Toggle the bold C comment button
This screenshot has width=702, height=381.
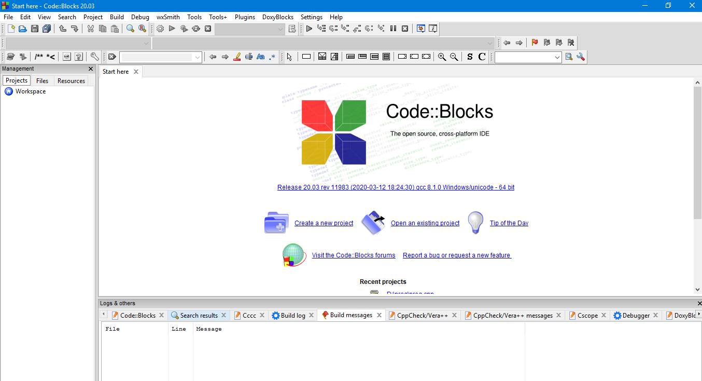point(482,57)
